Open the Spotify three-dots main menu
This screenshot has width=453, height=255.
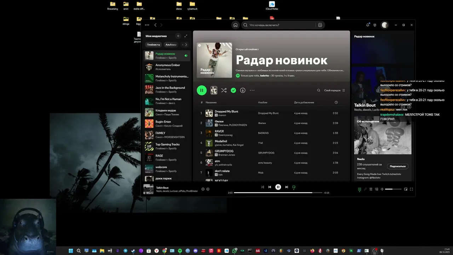click(x=147, y=25)
